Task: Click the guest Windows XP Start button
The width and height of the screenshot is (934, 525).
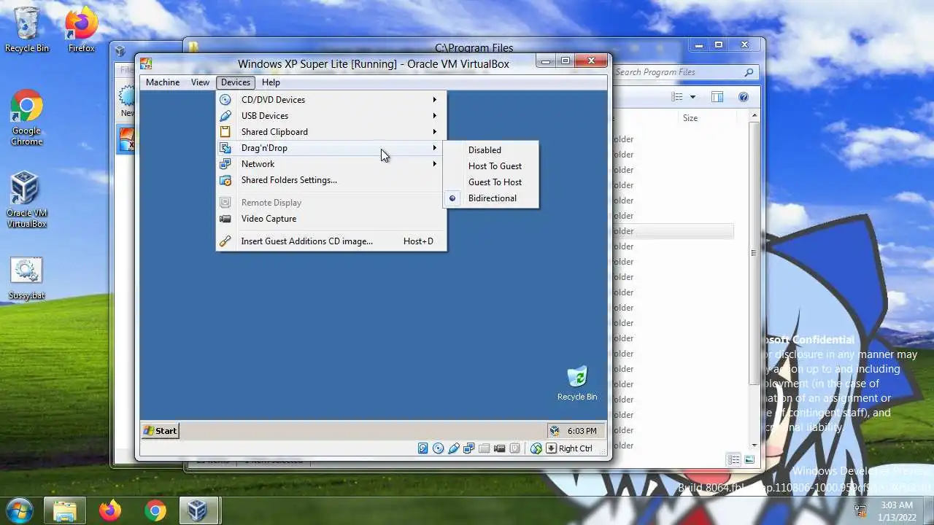Action: click(161, 431)
